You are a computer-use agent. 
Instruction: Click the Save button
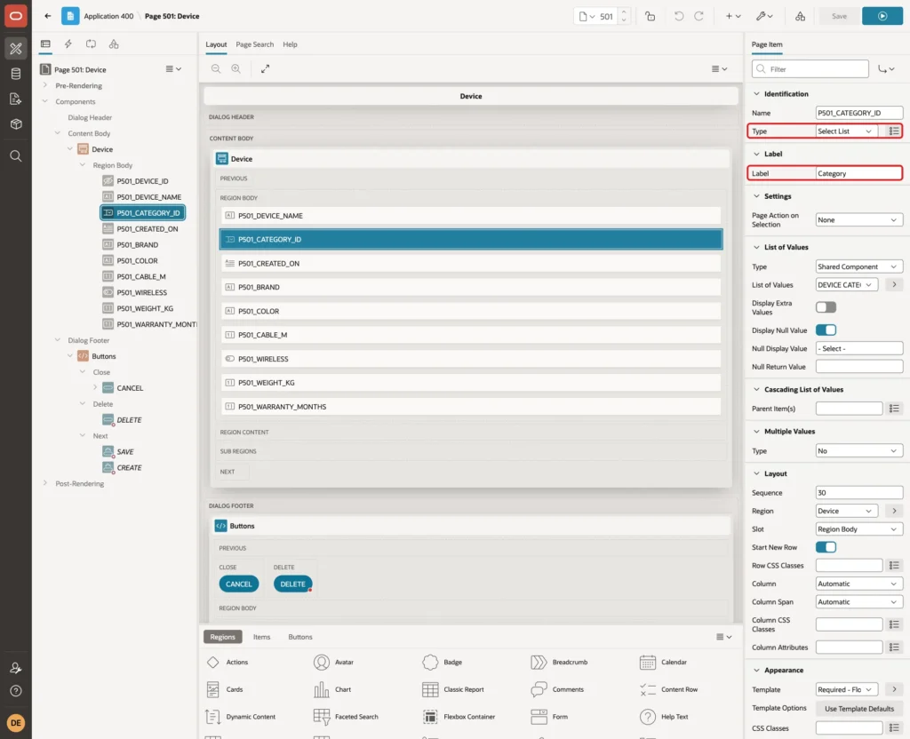click(839, 16)
